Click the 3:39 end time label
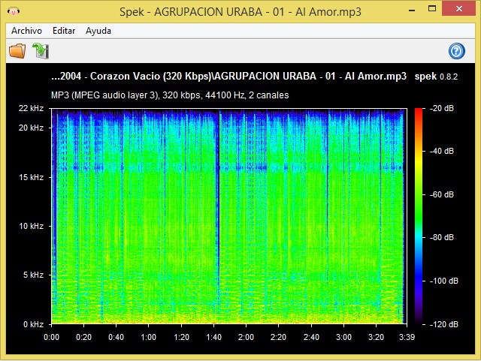This screenshot has height=361, width=481. pyautogui.click(x=407, y=338)
